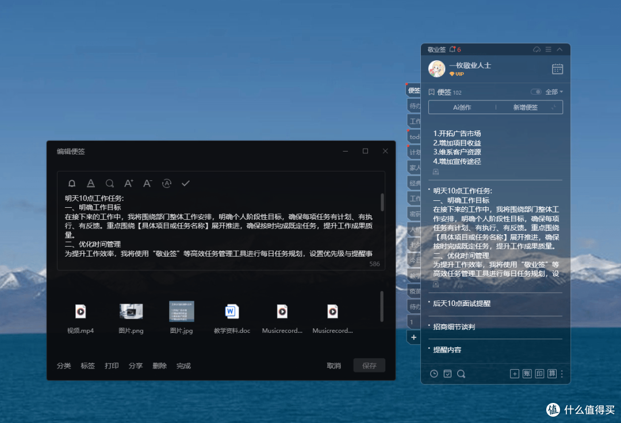Click the boxed plus icon in bottom bar

pos(515,374)
